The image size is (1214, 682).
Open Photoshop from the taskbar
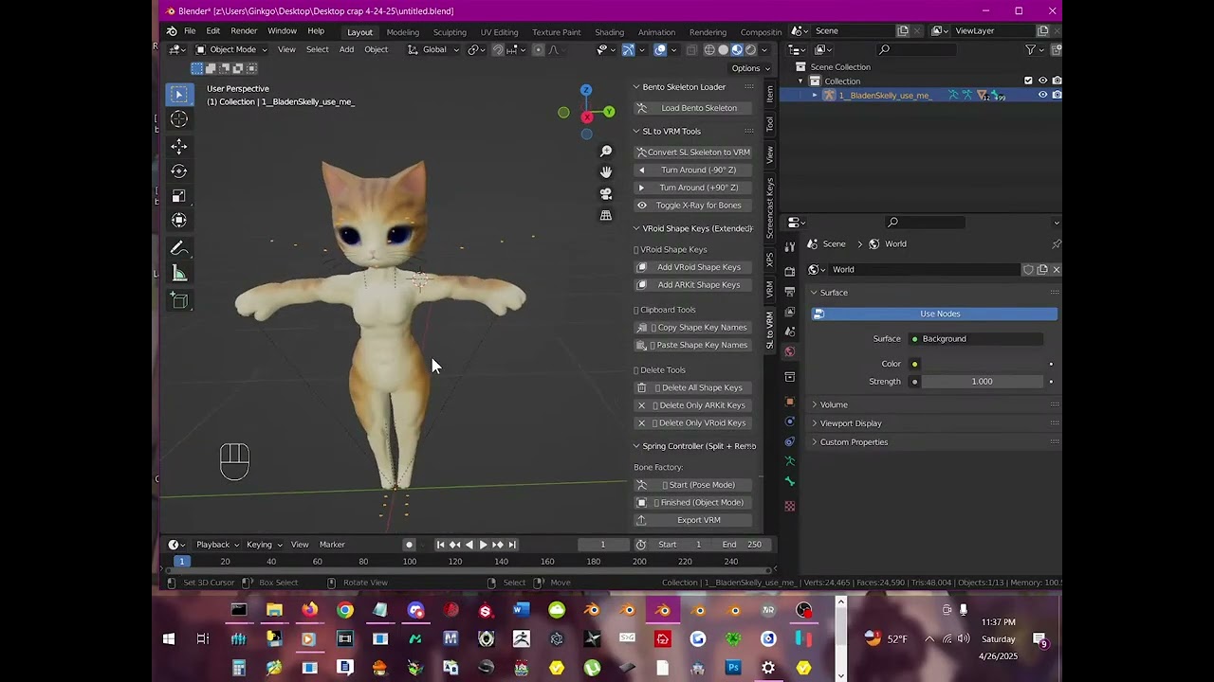point(733,668)
